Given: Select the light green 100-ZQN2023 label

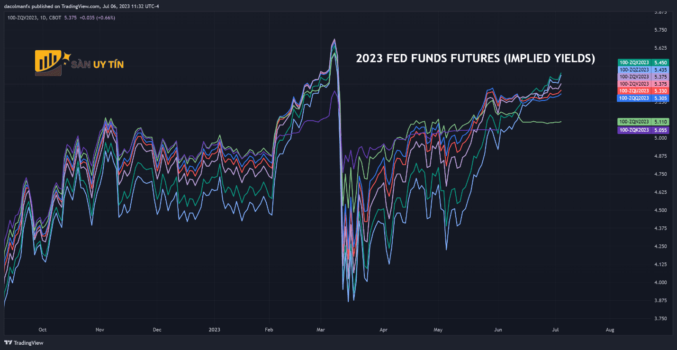Looking at the screenshot, I should pos(643,121).
